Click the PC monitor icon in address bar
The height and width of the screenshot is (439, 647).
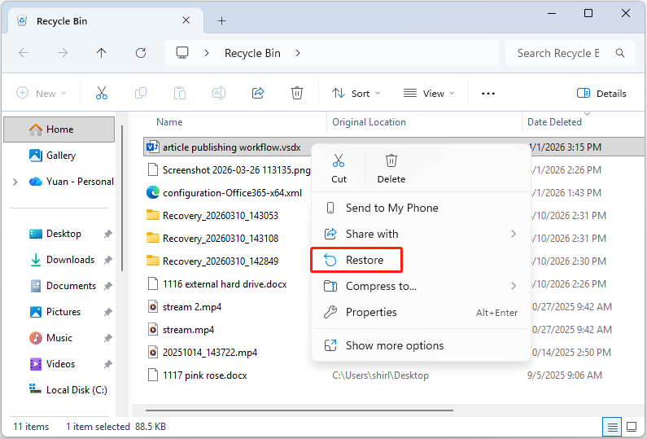tap(182, 53)
